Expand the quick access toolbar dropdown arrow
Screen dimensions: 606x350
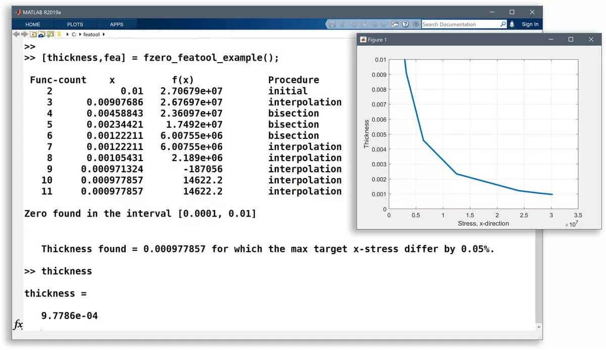pos(416,24)
